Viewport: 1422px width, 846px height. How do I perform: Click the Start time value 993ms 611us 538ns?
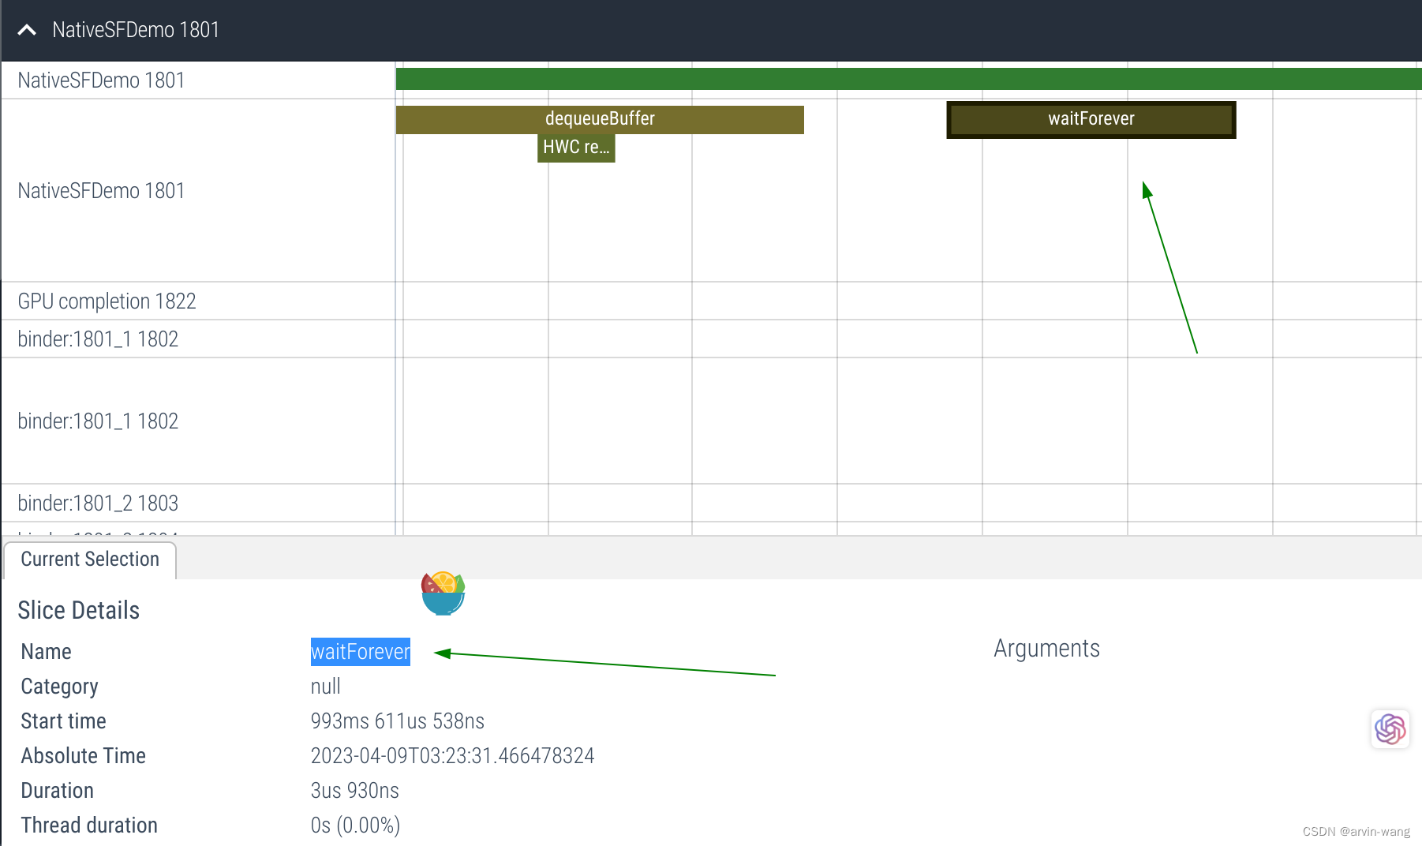(397, 721)
